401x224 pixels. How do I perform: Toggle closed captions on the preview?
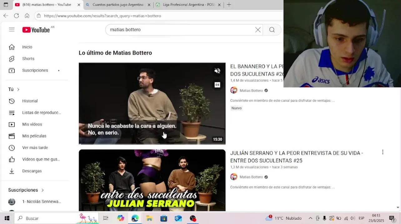tap(217, 85)
